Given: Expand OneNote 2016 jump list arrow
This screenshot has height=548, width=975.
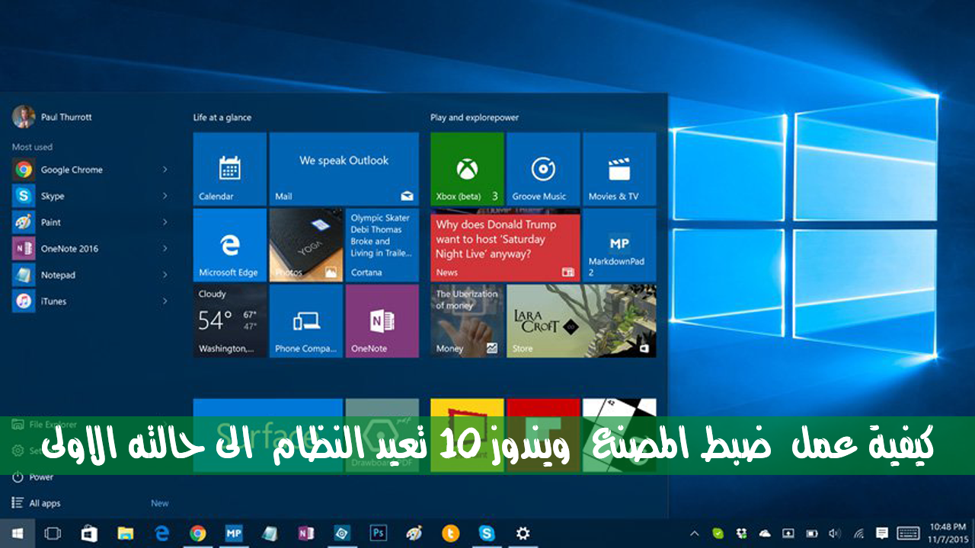Looking at the screenshot, I should (x=165, y=249).
